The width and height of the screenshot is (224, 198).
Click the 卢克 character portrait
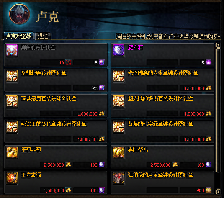click(19, 14)
